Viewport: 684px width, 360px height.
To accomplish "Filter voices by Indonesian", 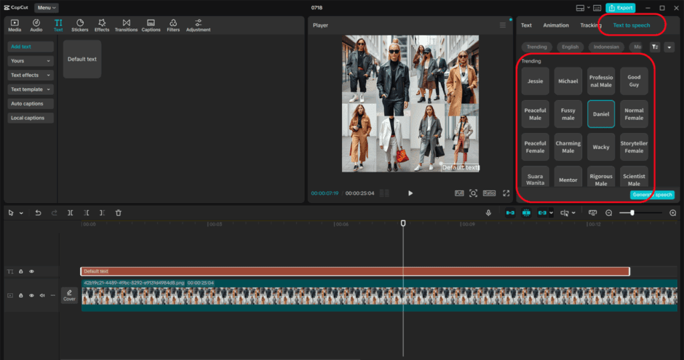I will 606,47.
